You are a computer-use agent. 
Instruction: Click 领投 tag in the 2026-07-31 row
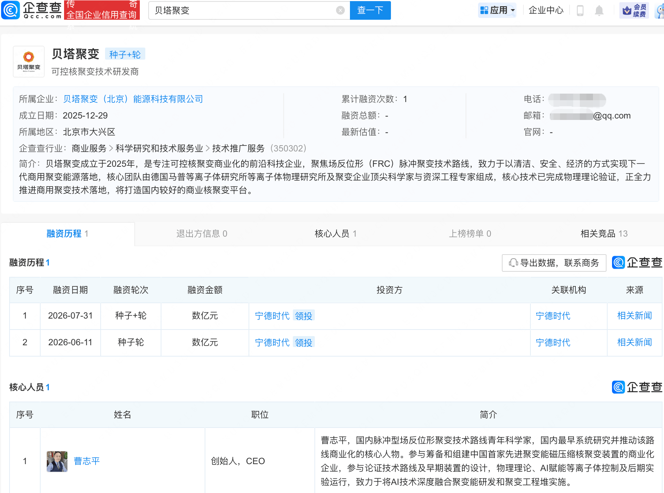[303, 316]
